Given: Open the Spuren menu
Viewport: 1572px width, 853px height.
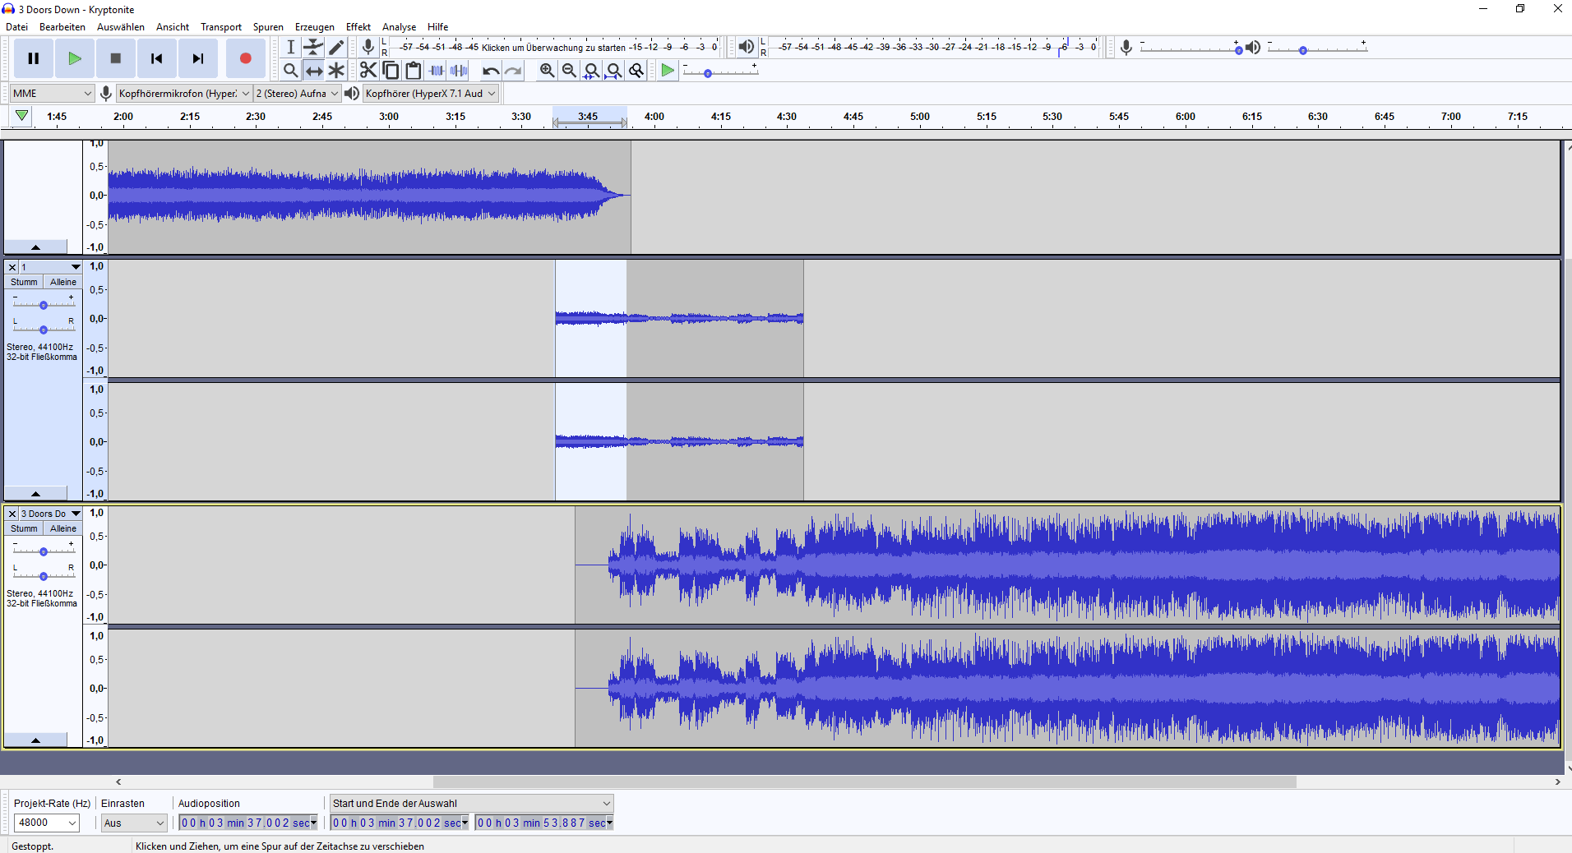Looking at the screenshot, I should (x=268, y=27).
